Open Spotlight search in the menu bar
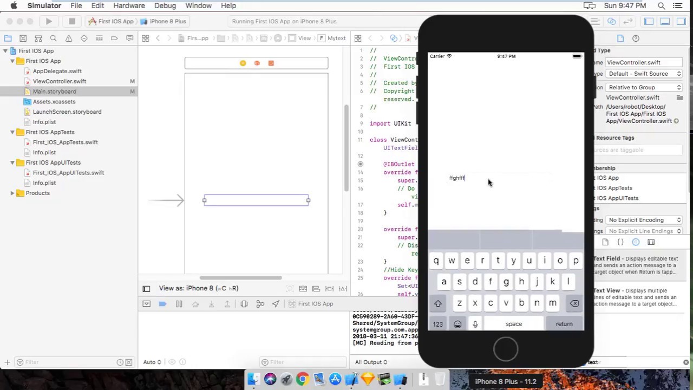 click(661, 5)
